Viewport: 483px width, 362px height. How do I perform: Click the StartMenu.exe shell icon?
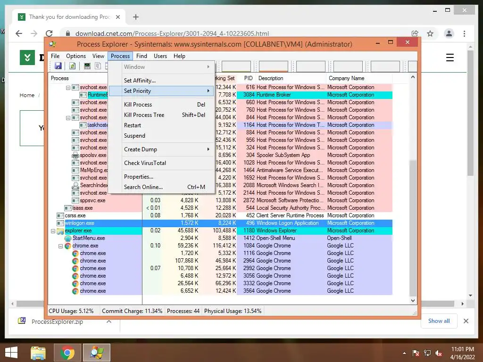coord(68,238)
